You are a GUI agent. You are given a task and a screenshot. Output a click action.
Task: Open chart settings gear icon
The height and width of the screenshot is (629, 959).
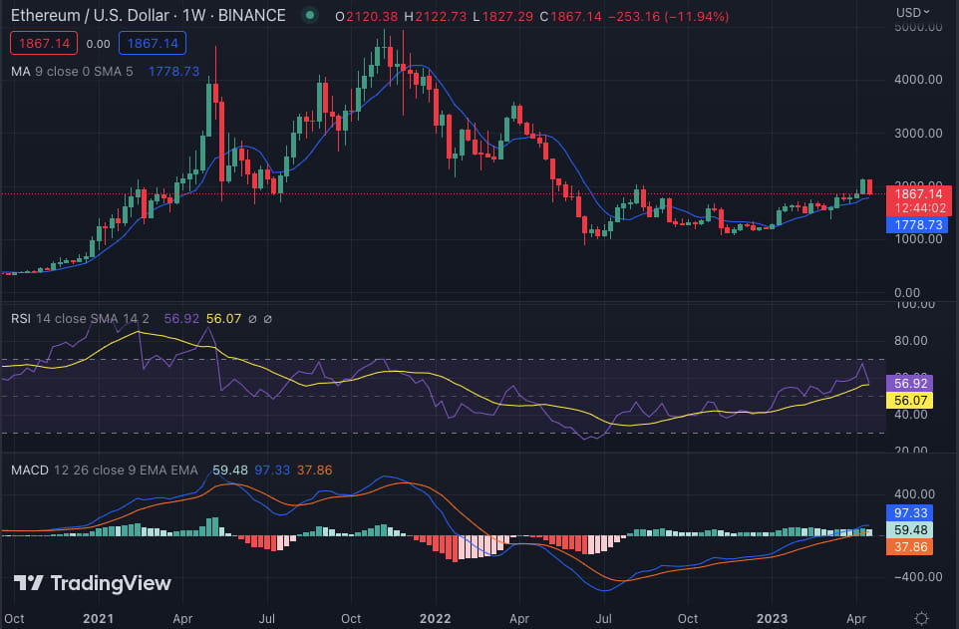921,618
